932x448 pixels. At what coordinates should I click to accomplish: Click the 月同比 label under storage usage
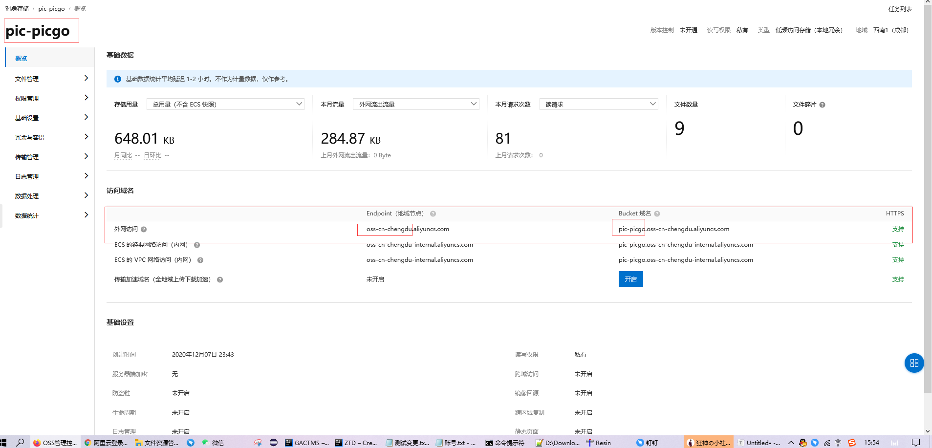(x=123, y=155)
